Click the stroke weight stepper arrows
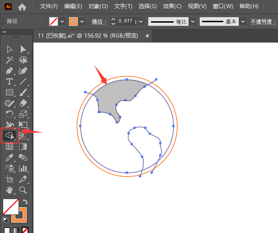This screenshot has width=278, height=233. (113, 21)
